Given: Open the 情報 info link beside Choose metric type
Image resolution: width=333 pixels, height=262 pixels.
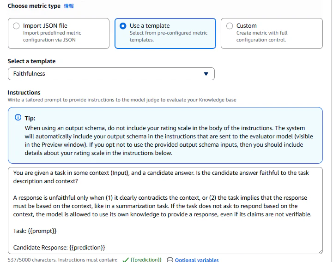Looking at the screenshot, I should 69,6.
